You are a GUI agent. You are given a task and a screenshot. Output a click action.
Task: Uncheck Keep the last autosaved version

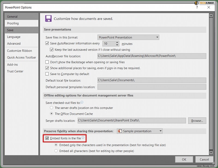(52, 49)
